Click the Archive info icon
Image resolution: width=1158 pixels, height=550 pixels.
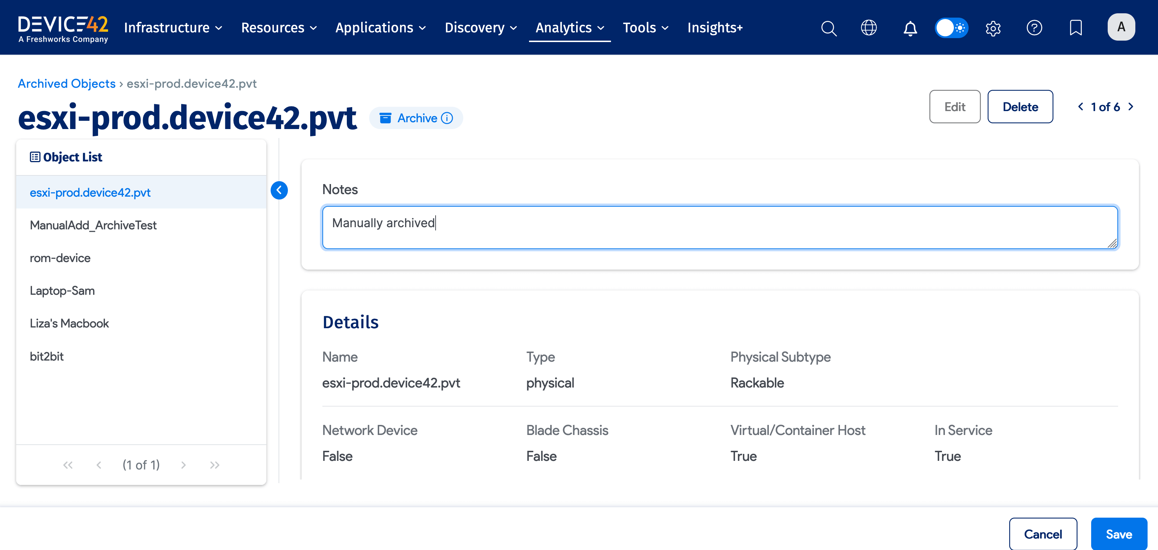[x=447, y=118]
